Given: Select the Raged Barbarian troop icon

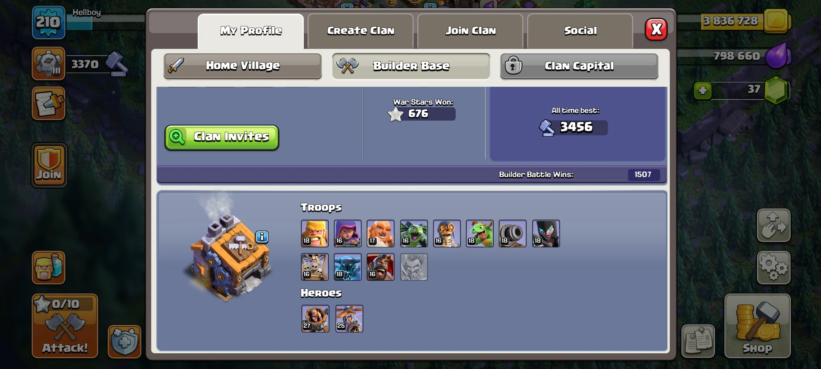Looking at the screenshot, I should (315, 233).
